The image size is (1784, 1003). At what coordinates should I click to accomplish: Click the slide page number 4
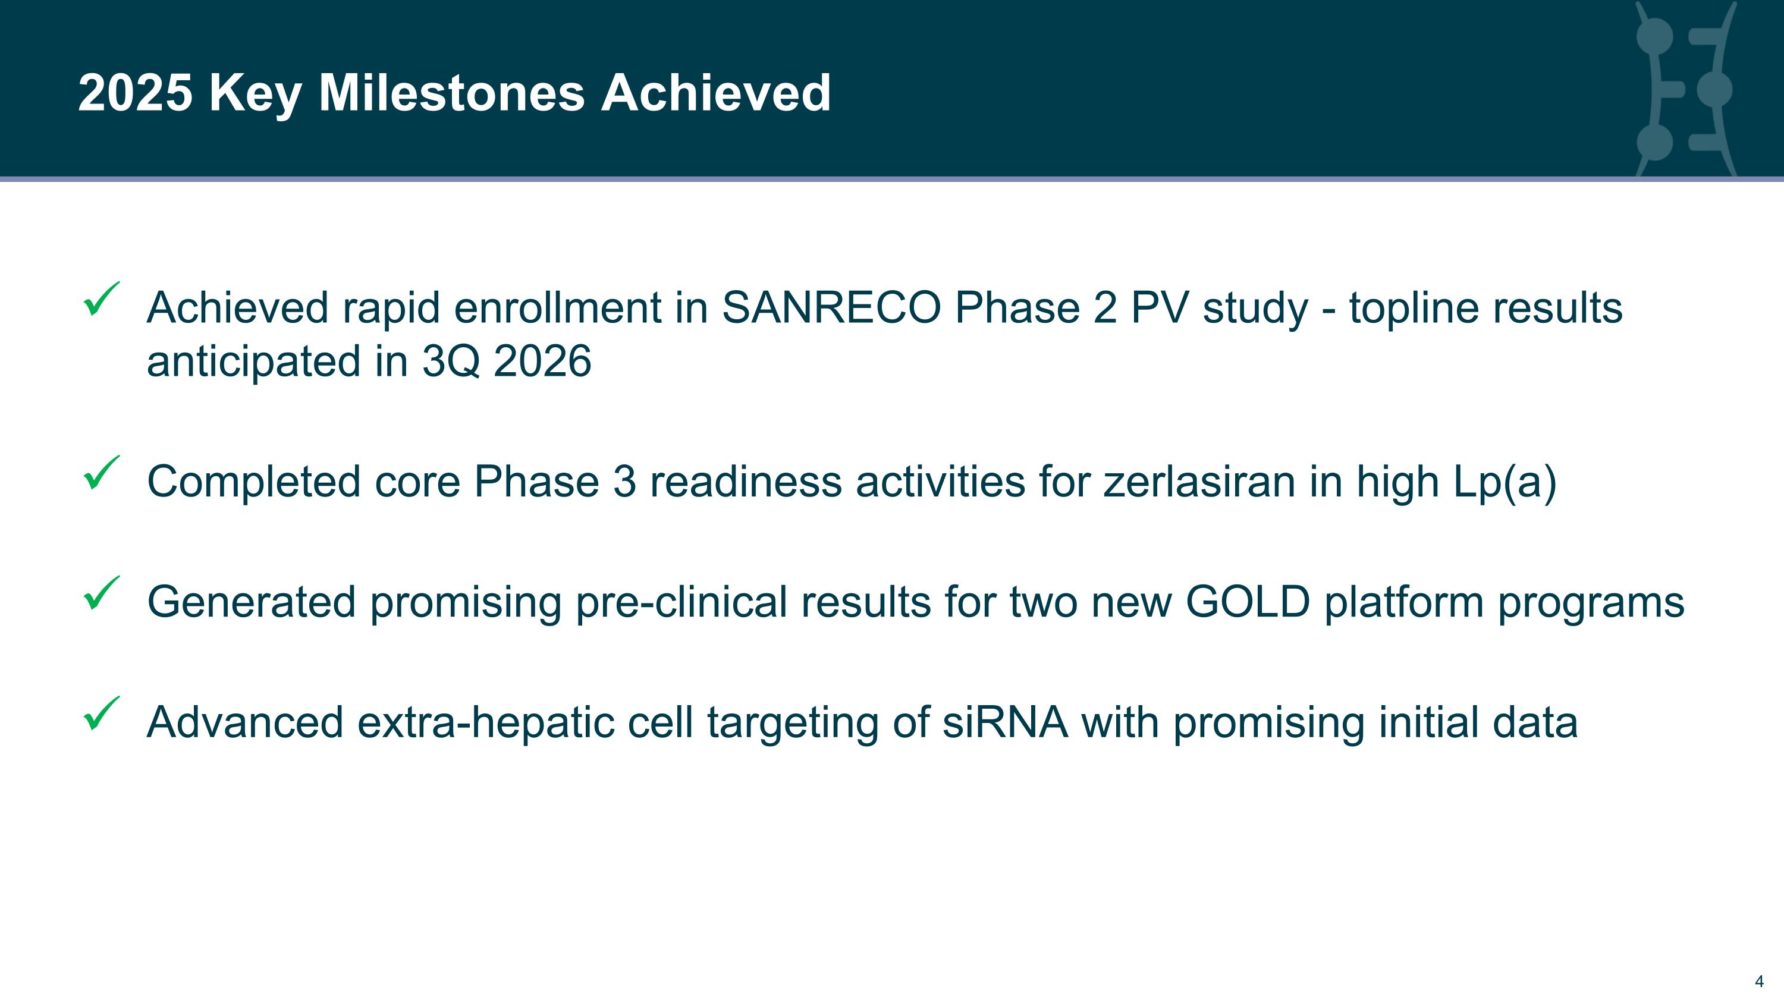1759,981
